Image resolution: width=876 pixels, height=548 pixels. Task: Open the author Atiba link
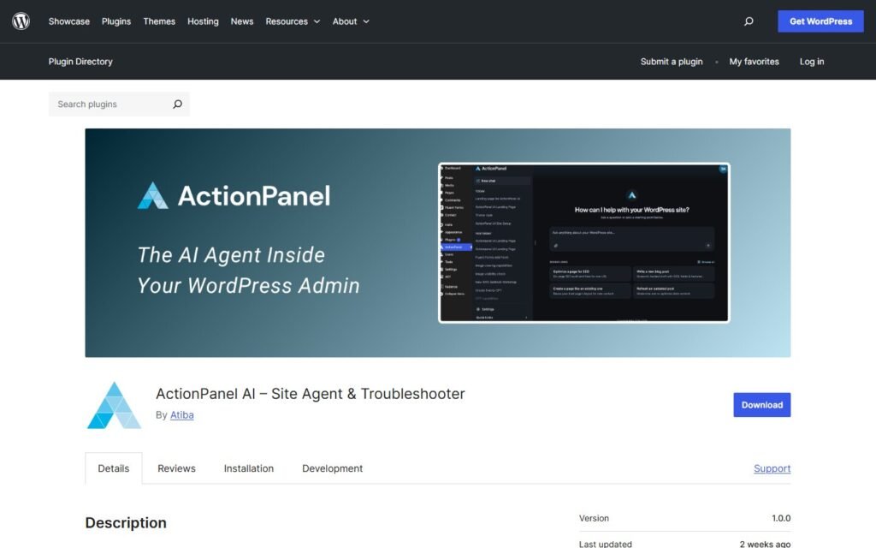(181, 415)
